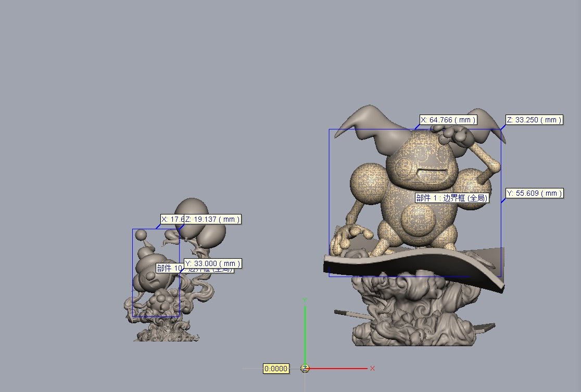Click the Z origin sphere of the axis gizmo
Screen dimensions: 581x392
pyautogui.click(x=305, y=369)
